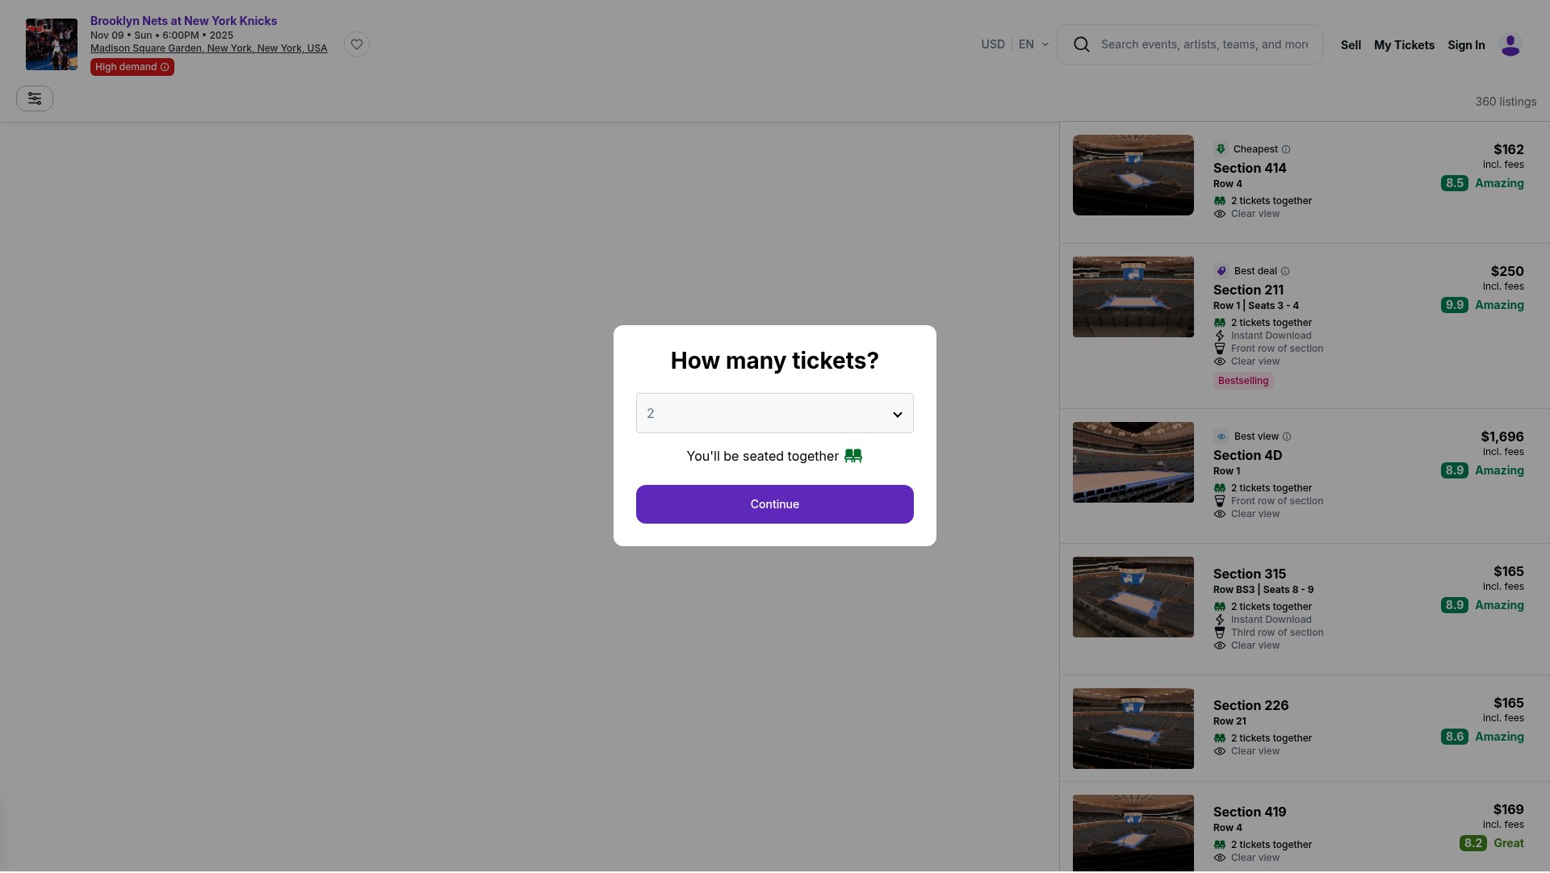
Task: Click tickets together icon in Section 226
Action: point(1220,738)
